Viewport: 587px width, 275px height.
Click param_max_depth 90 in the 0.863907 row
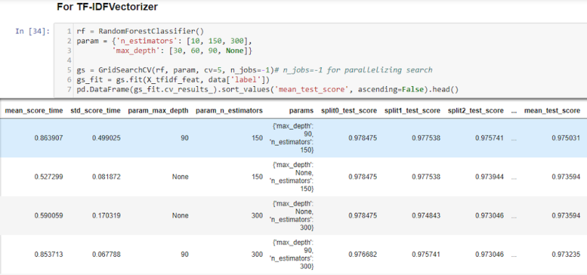click(185, 138)
